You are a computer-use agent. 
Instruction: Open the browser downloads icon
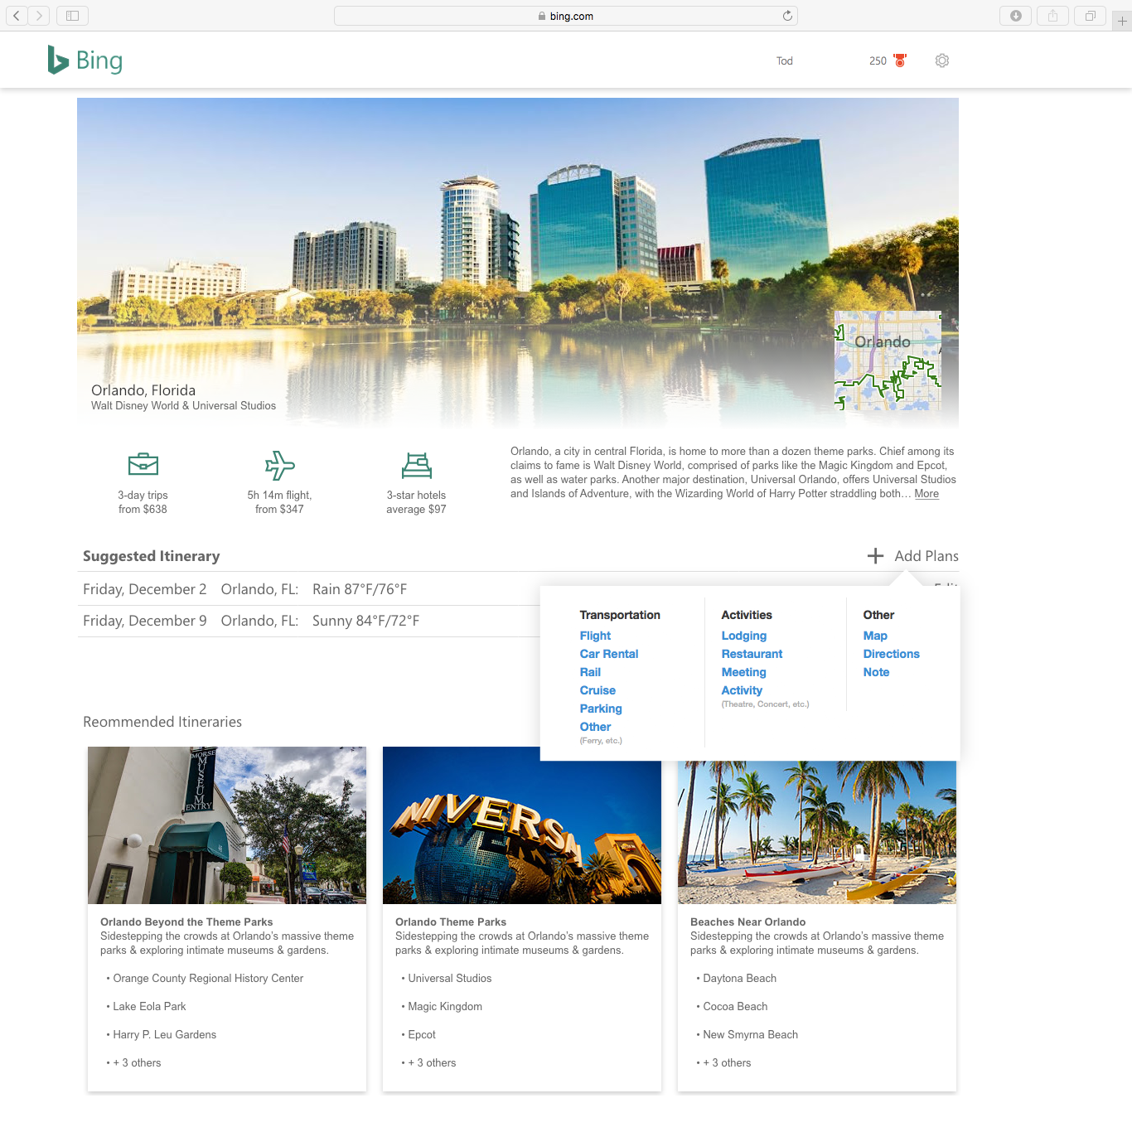point(1016,15)
